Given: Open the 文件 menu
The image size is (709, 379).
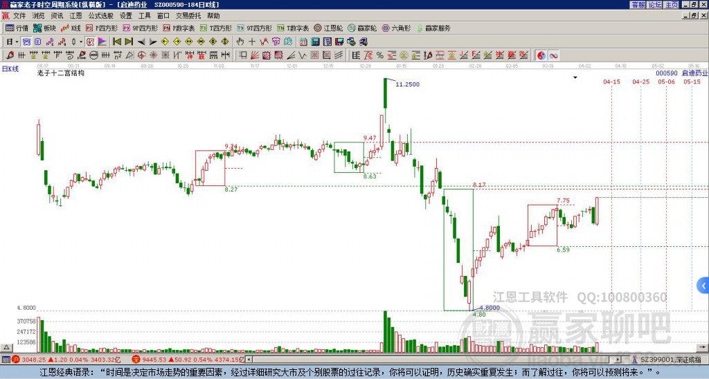Looking at the screenshot, I should (19, 16).
